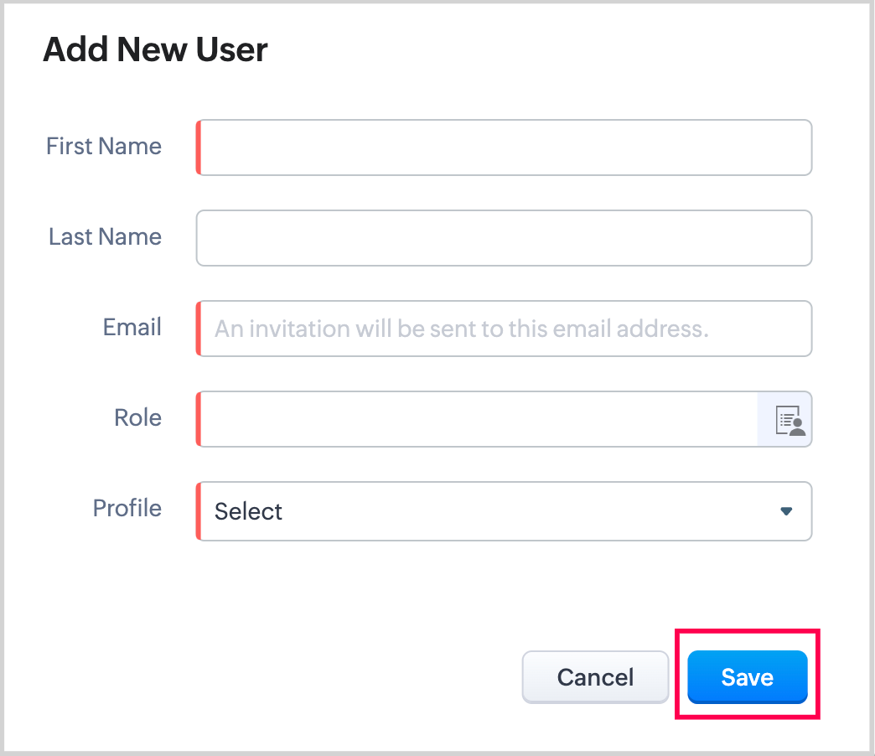Click the Save button
The width and height of the screenshot is (875, 756).
click(747, 677)
